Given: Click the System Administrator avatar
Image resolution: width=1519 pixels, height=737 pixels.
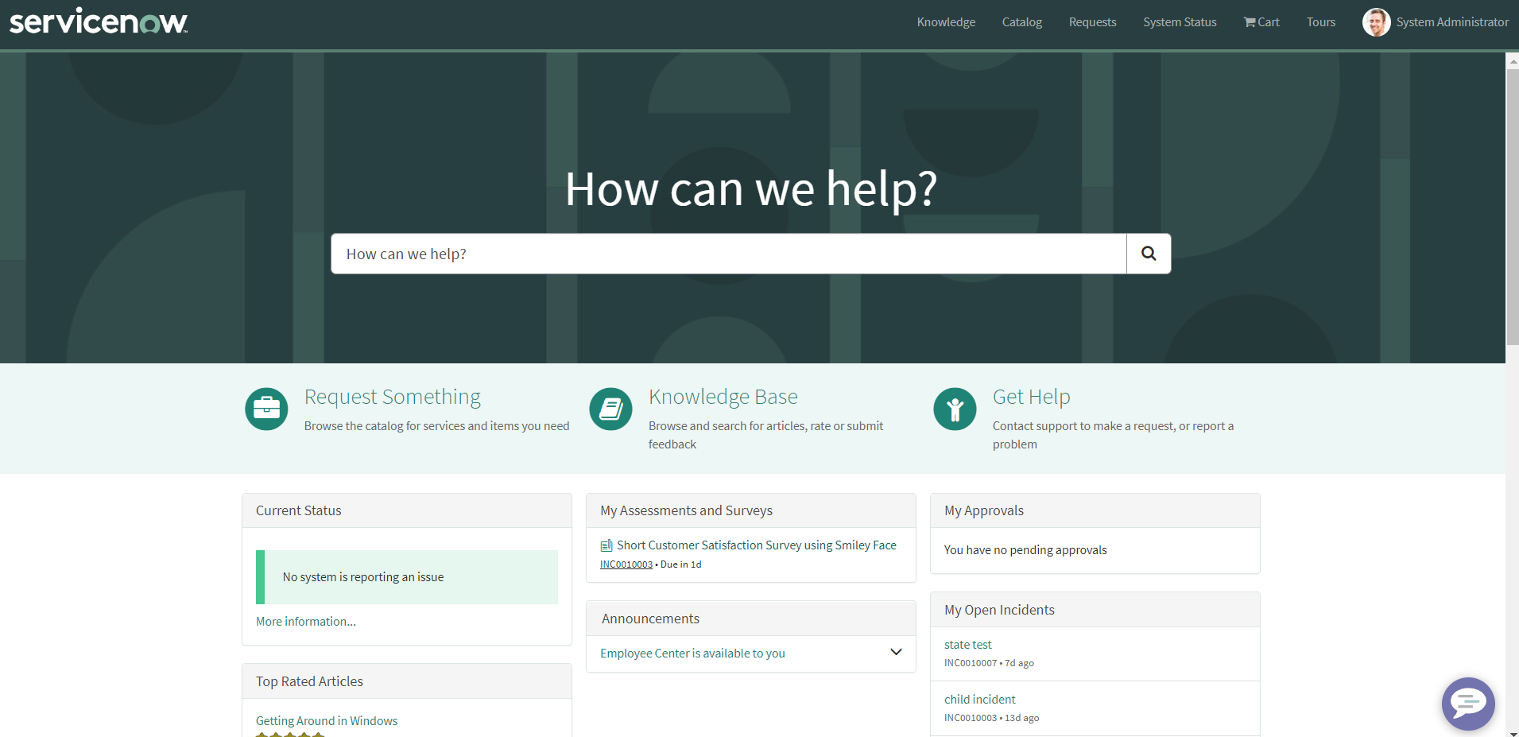Looking at the screenshot, I should click(x=1376, y=22).
